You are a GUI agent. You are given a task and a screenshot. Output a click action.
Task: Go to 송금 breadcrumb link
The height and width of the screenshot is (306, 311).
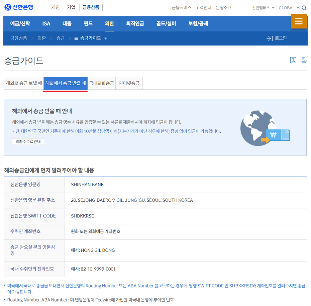click(x=61, y=38)
